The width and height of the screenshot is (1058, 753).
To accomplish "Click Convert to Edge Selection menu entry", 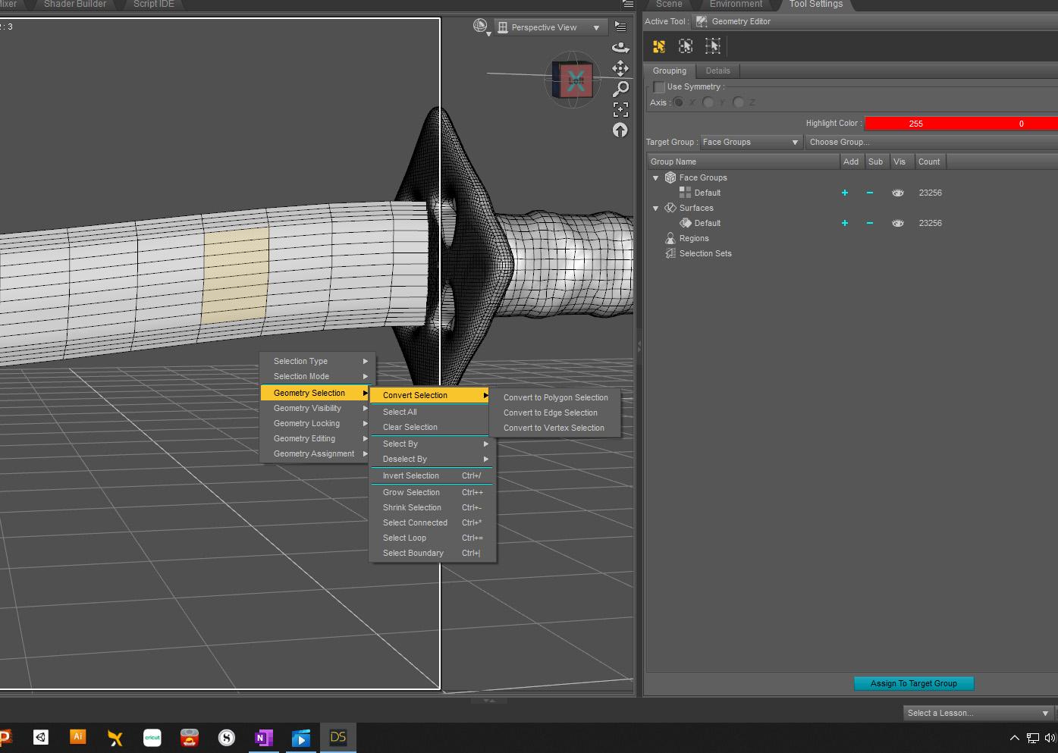I will click(x=550, y=413).
